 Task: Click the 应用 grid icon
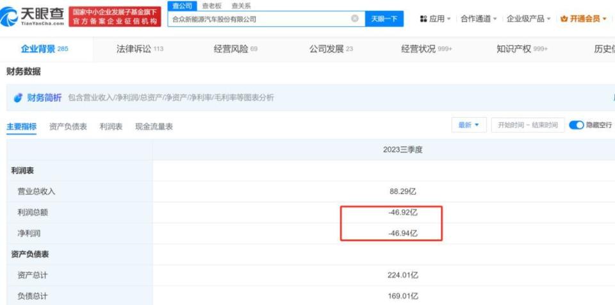[423, 19]
